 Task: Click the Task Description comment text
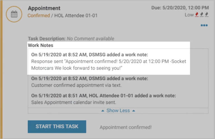click(90, 39)
